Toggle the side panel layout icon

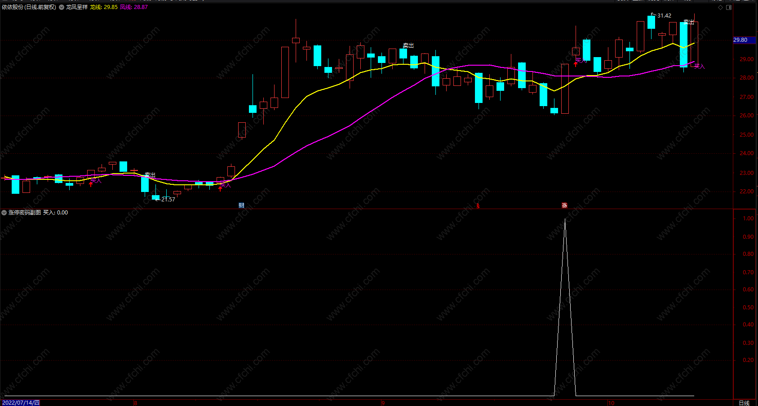(x=729, y=7)
